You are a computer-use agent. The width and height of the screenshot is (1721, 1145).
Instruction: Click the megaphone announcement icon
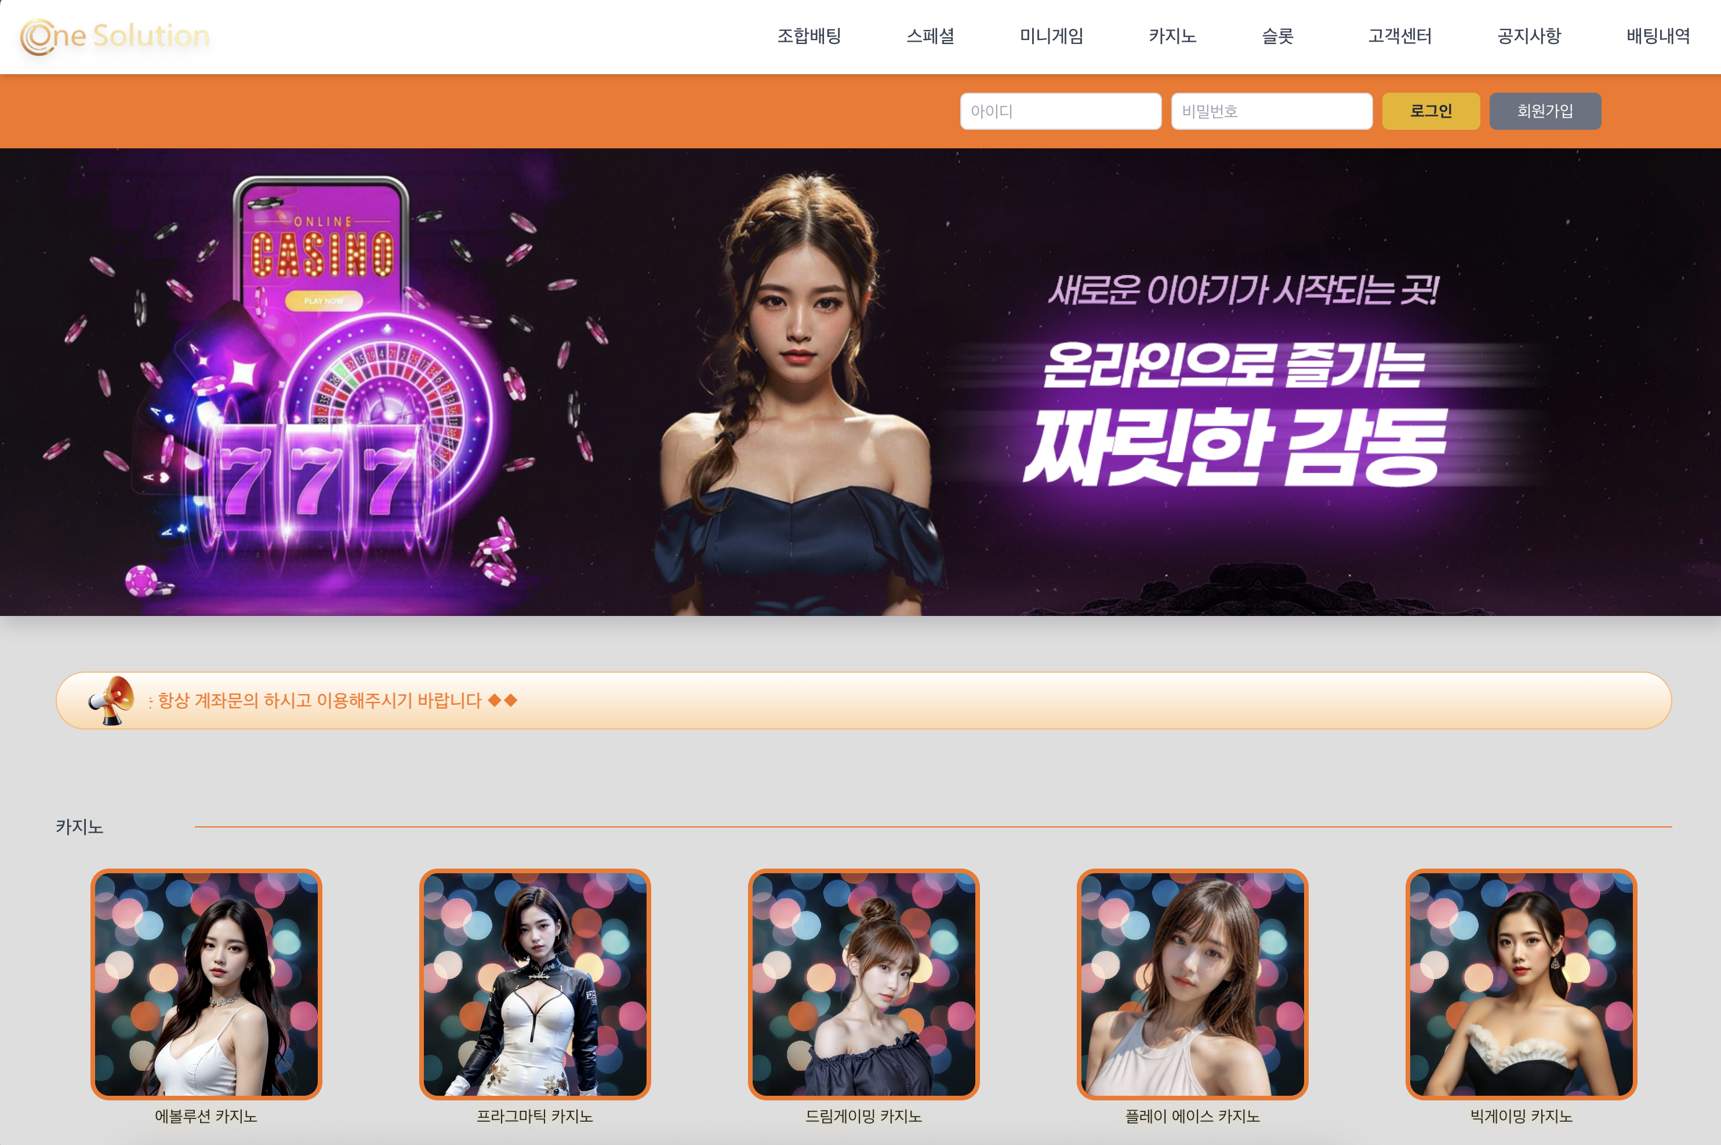111,699
